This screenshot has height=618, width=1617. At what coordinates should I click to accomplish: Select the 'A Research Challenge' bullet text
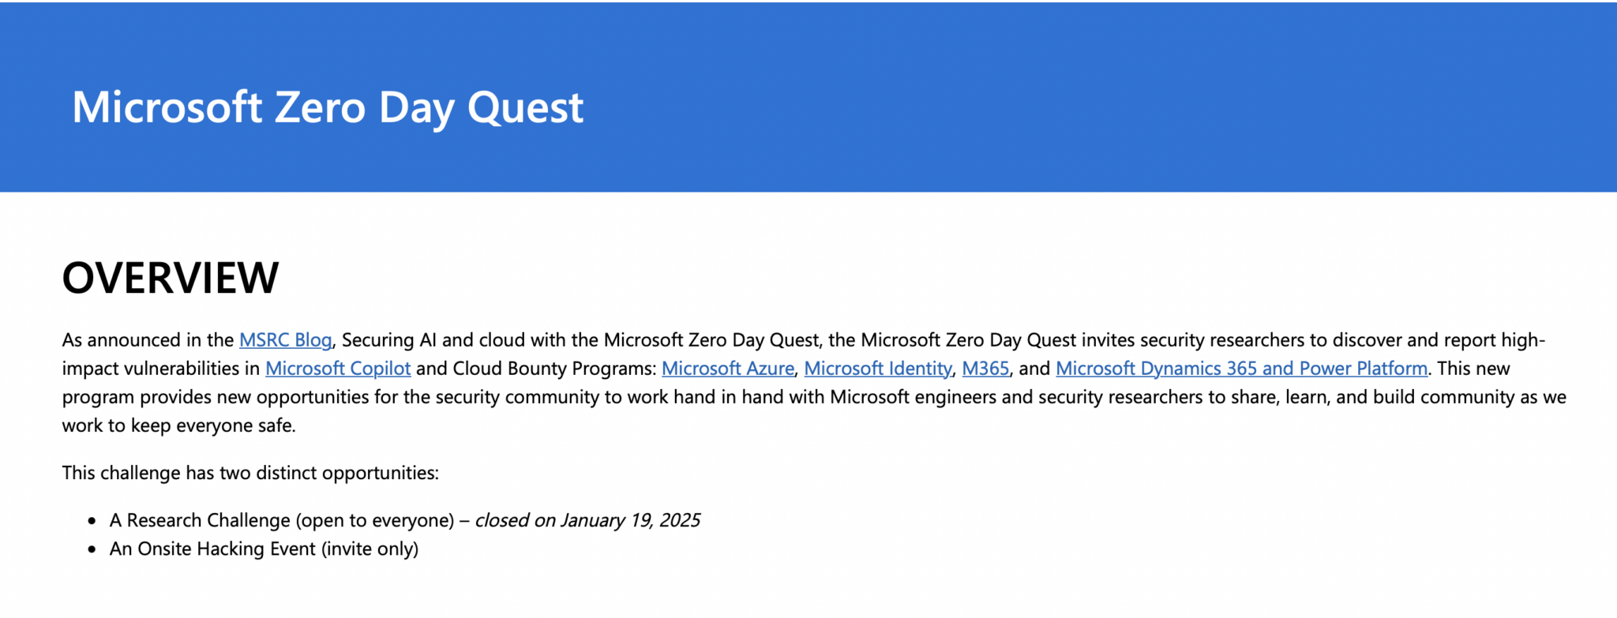pos(200,520)
